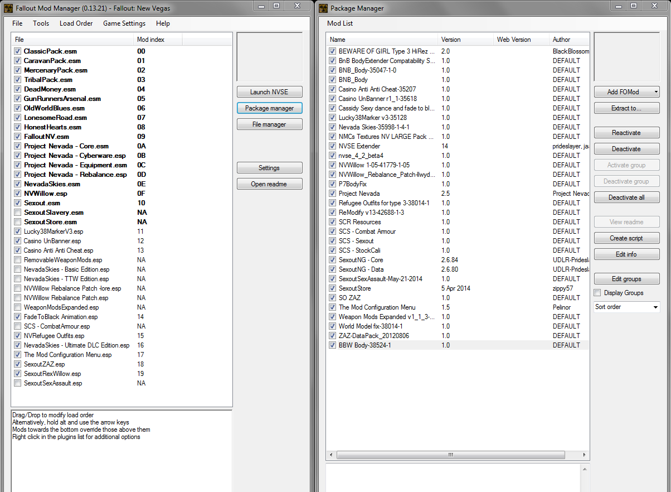Open the Sort order combo box
Image resolution: width=671 pixels, height=492 pixels.
626,307
